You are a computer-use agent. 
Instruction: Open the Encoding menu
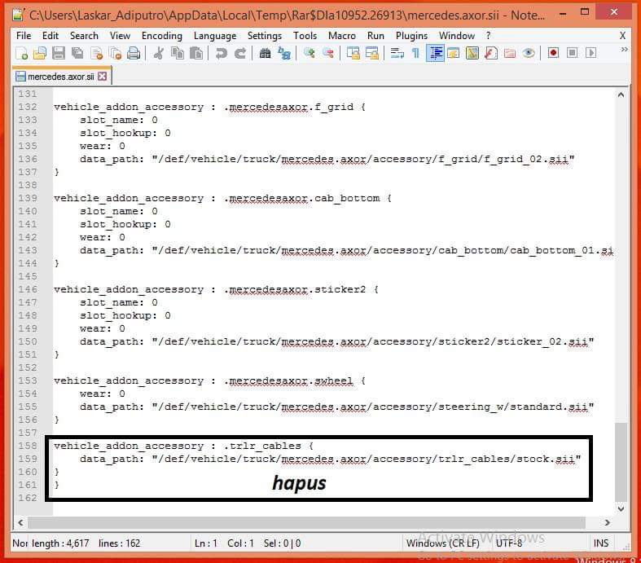[x=162, y=36]
